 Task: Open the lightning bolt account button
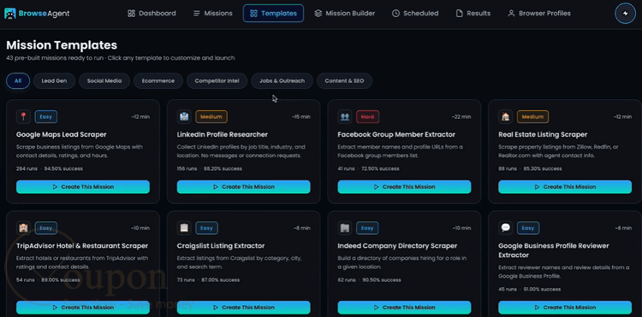625,14
